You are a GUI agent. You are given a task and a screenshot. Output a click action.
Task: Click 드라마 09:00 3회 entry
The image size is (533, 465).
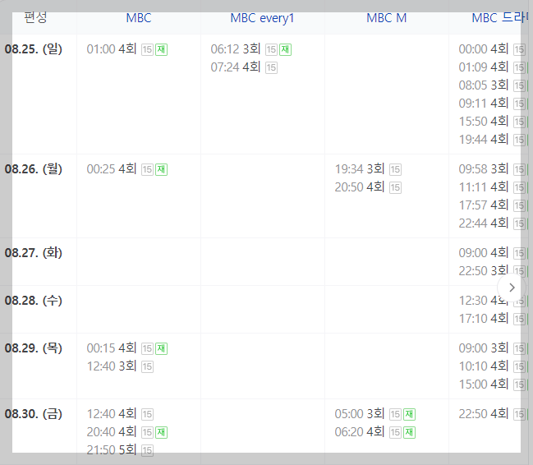[484, 348]
